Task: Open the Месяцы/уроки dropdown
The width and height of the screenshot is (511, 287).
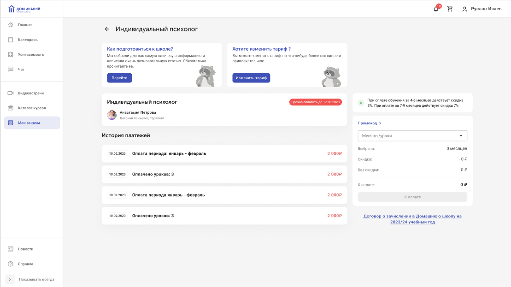Action: (x=412, y=136)
